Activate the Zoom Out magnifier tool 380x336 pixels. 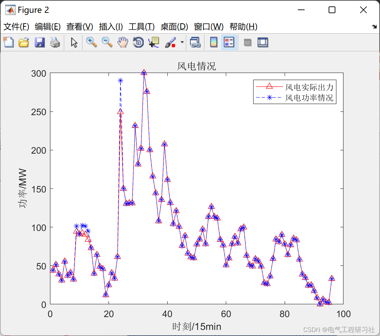point(107,42)
